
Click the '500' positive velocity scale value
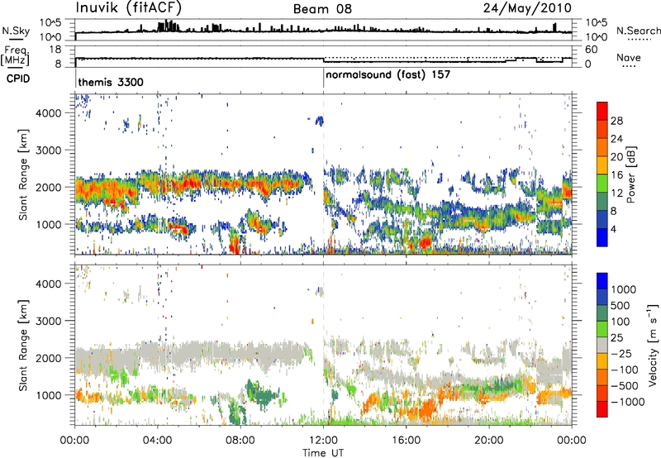click(621, 305)
